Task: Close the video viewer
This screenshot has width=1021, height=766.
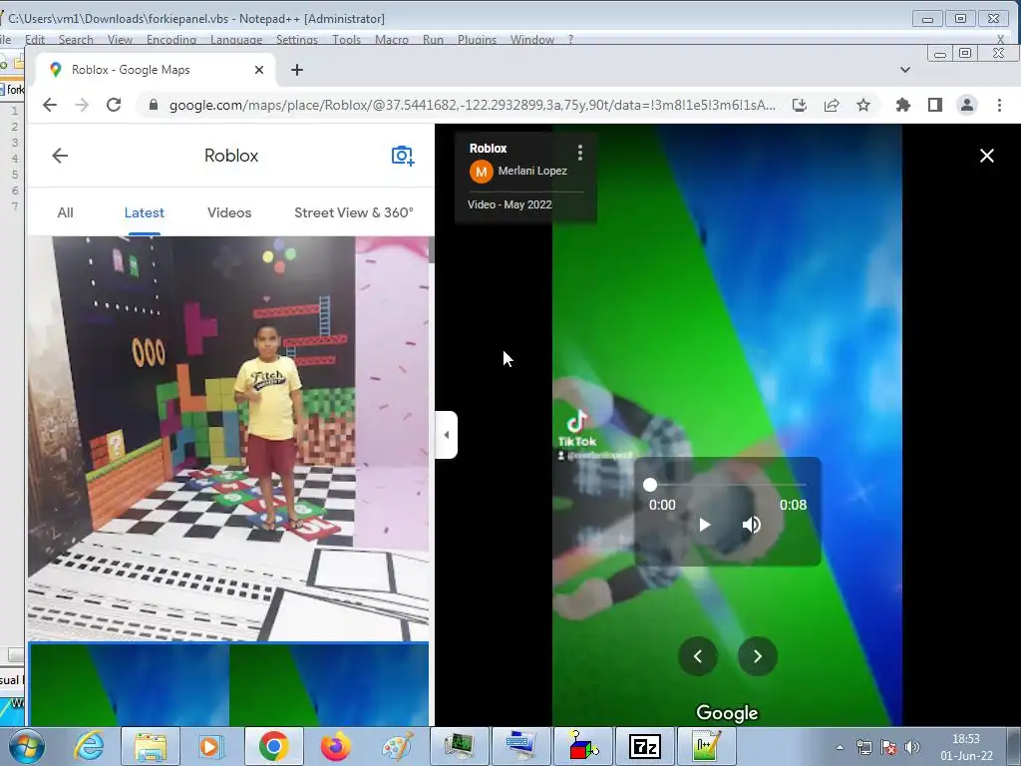Action: 986,156
